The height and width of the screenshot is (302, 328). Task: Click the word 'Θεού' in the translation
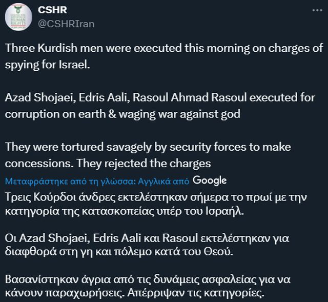222,252
